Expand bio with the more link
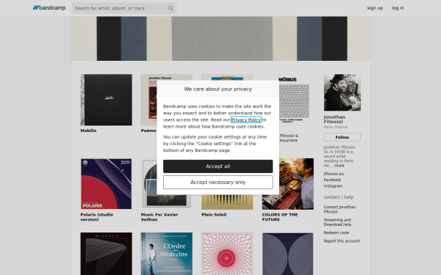Screen dimensions: 441x275 point(340,166)
